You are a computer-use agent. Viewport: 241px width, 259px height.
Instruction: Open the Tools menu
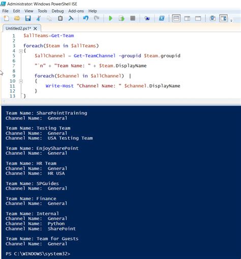[x=42, y=11]
